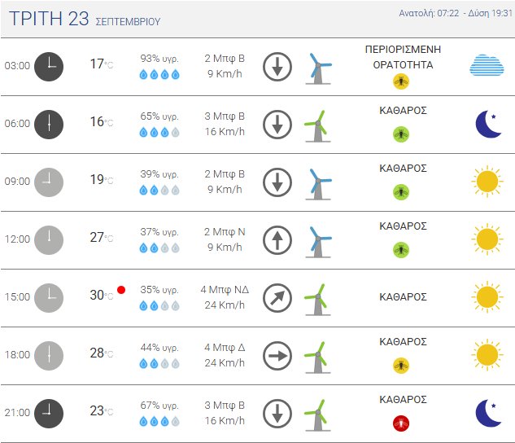Click the sun icon at 09:00
The height and width of the screenshot is (443, 515).
click(487, 182)
